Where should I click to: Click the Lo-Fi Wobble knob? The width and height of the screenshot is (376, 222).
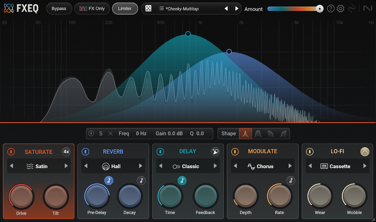[354, 196]
